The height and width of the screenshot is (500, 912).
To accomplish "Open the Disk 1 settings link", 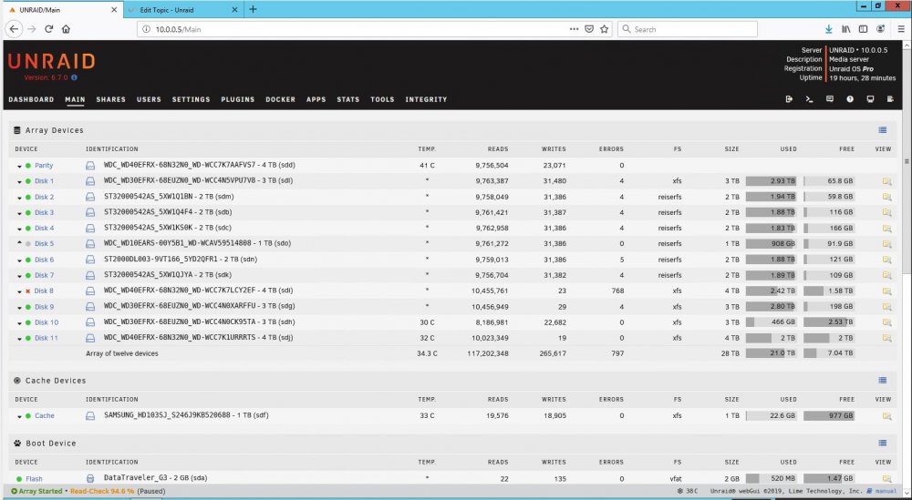I will (44, 181).
